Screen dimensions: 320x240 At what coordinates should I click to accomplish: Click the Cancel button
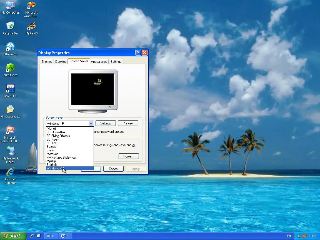(113, 169)
